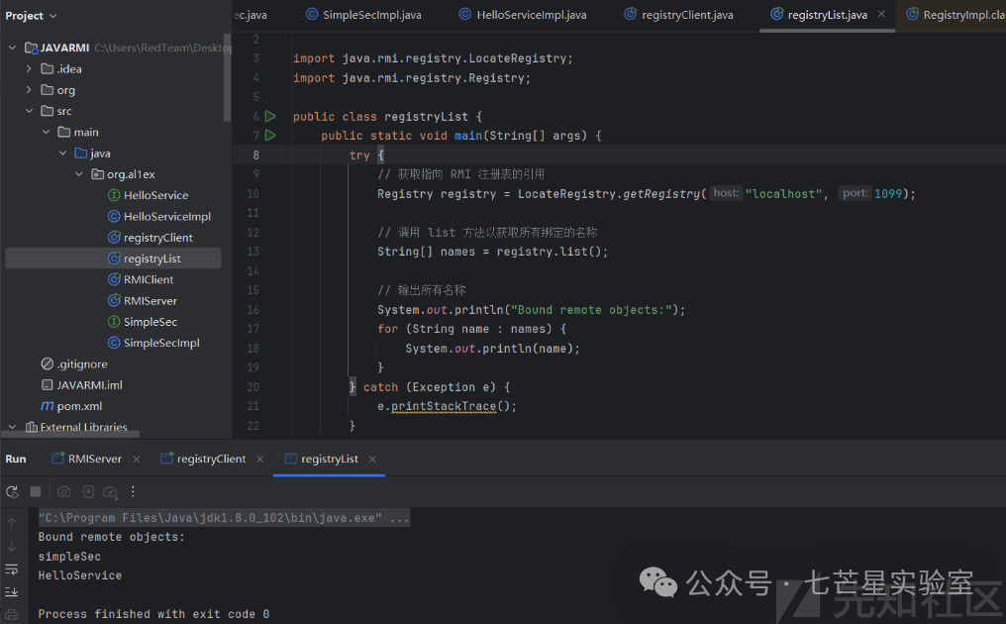Close the registryList run tab
Viewport: 1006px width, 624px height.
tap(372, 459)
